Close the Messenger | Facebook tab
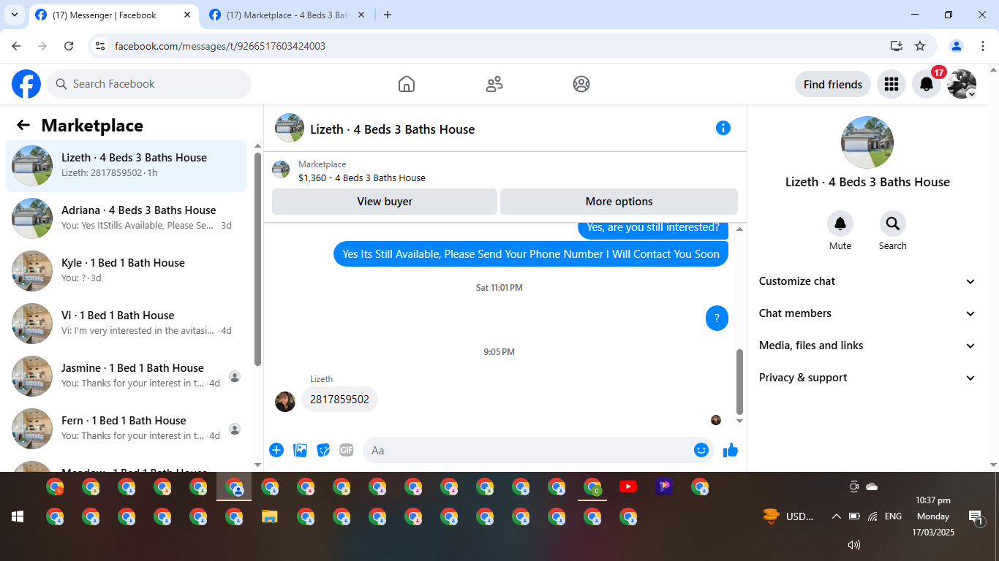This screenshot has height=561, width=999. [x=187, y=15]
